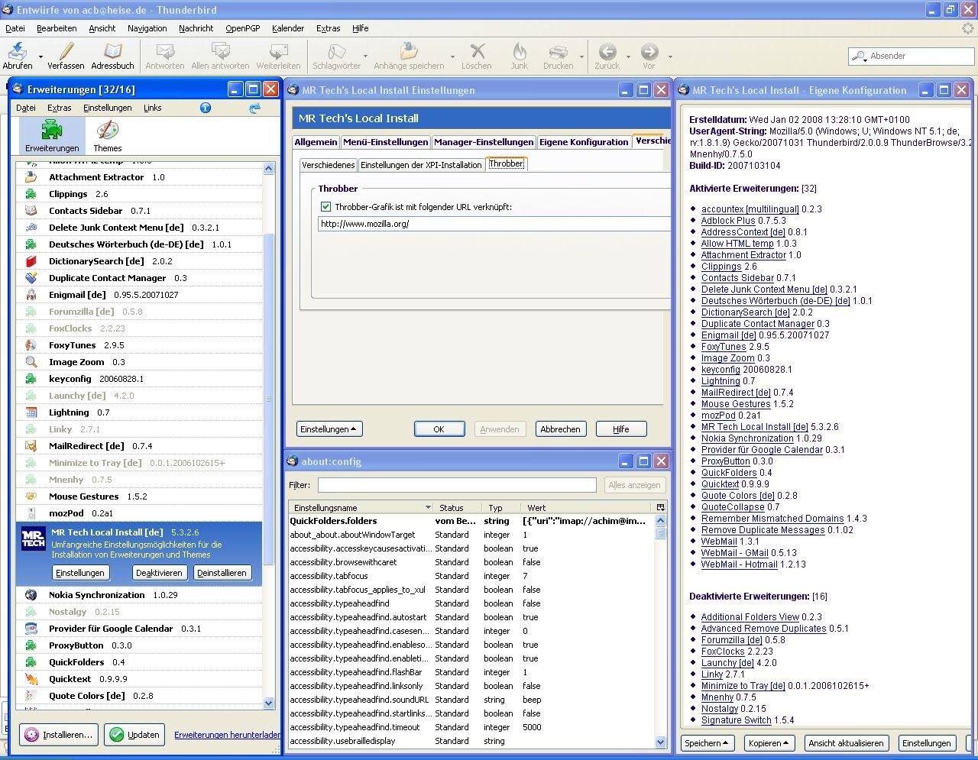Open the Adressbuch toolbar icon
This screenshot has width=978, height=760.
click(112, 51)
